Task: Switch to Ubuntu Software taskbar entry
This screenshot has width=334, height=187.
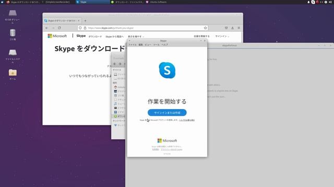Action: pyautogui.click(x=157, y=2)
